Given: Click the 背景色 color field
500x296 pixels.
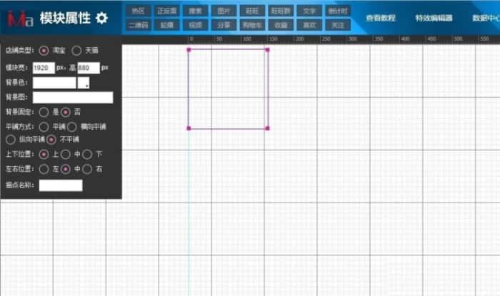Looking at the screenshot, I should click(54, 83).
